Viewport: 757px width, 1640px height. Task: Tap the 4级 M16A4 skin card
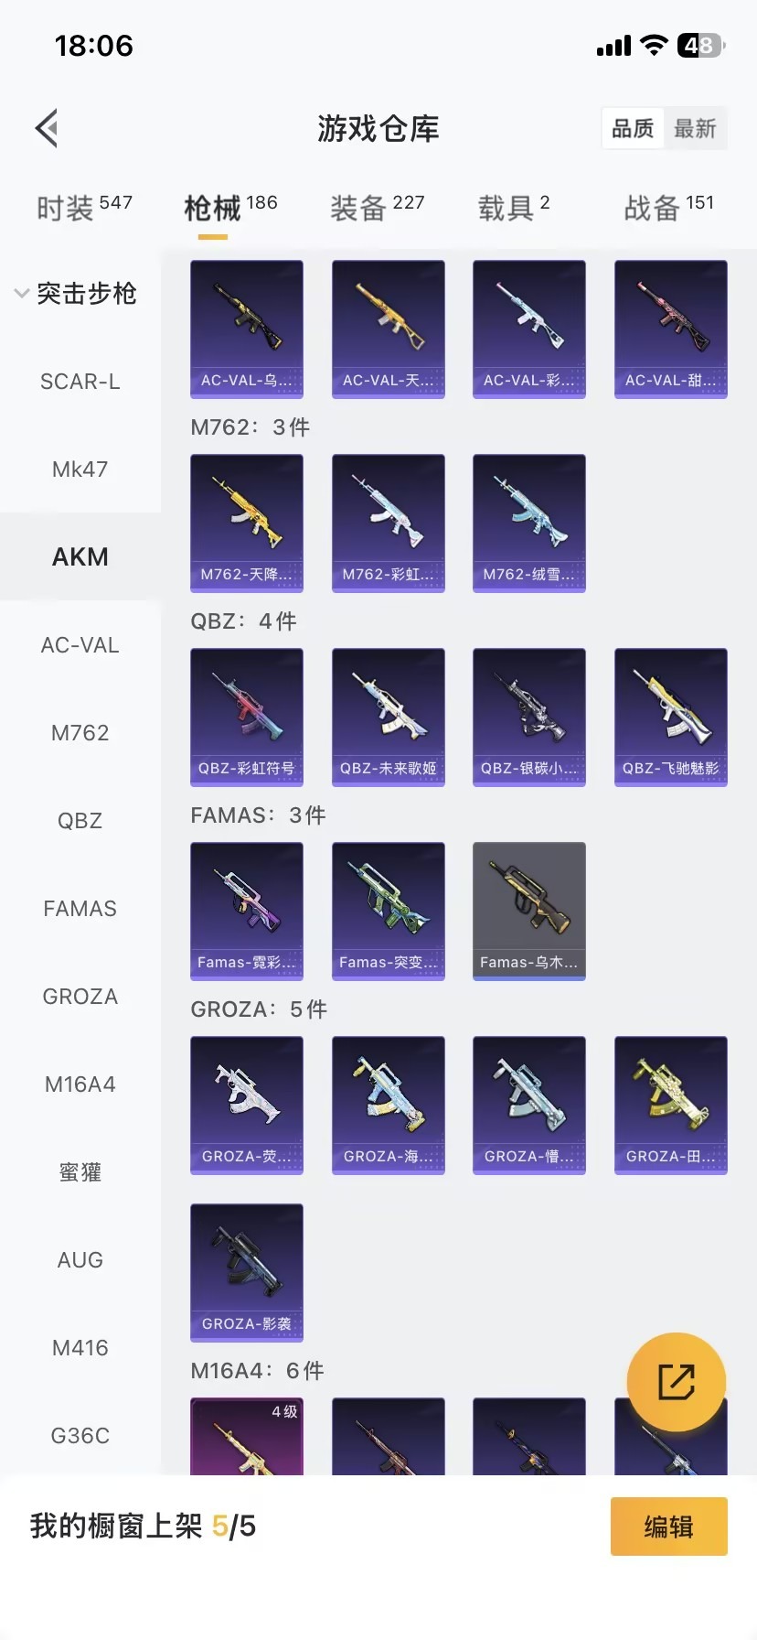click(x=247, y=1436)
